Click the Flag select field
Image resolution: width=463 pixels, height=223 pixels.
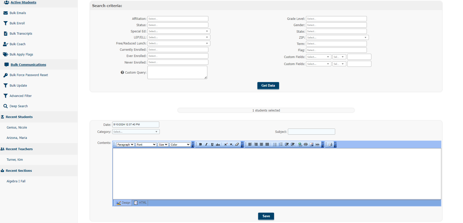click(336, 50)
